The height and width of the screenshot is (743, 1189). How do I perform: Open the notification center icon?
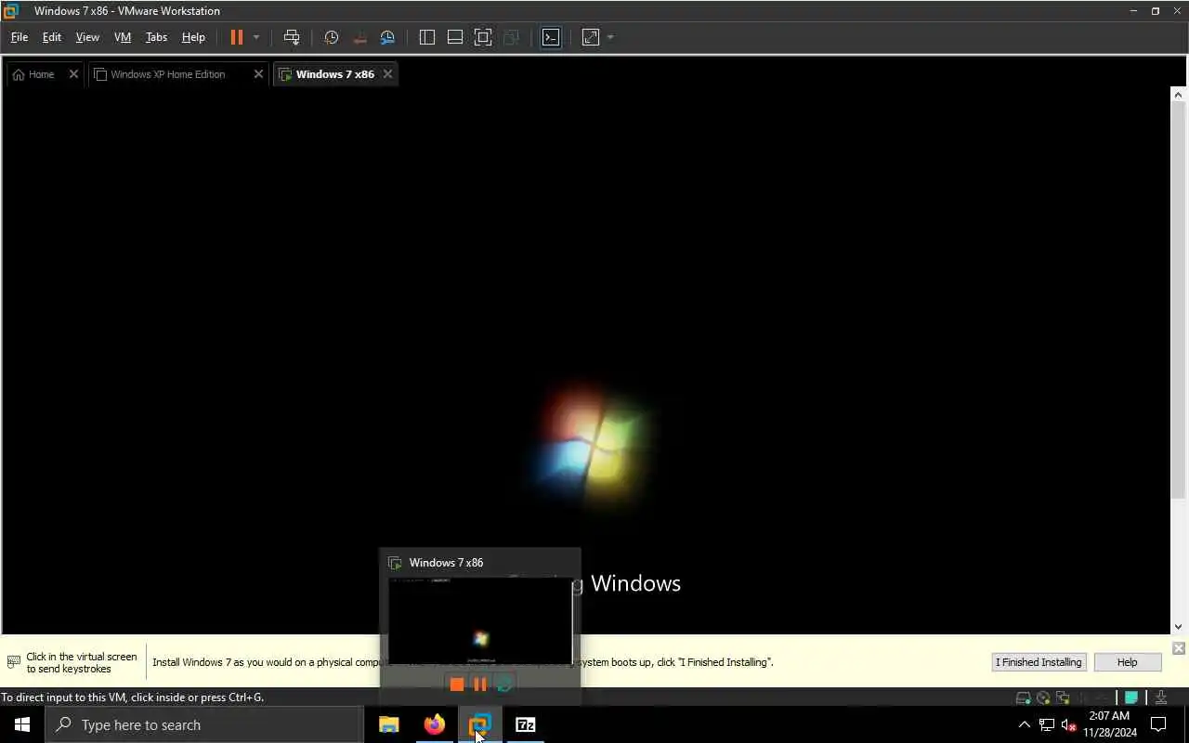[x=1158, y=724]
